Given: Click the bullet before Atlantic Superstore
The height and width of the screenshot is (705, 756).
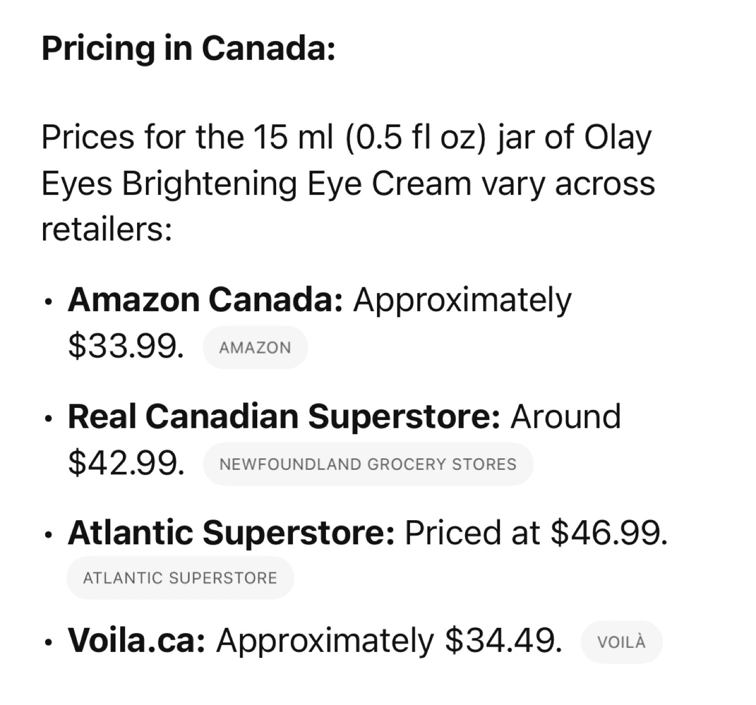Looking at the screenshot, I should pos(49,536).
